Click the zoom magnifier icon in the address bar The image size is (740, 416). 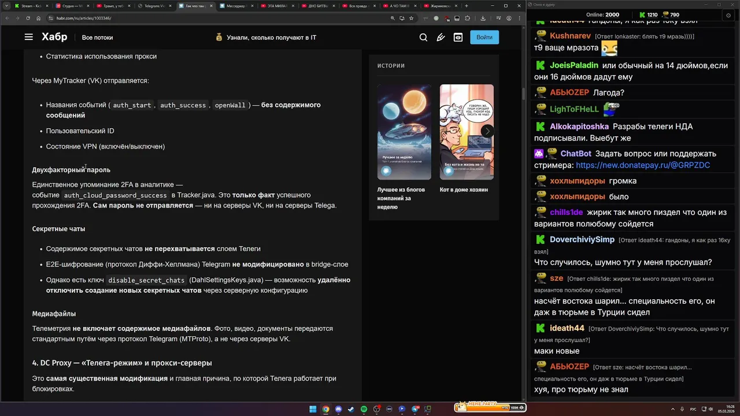[x=393, y=18]
